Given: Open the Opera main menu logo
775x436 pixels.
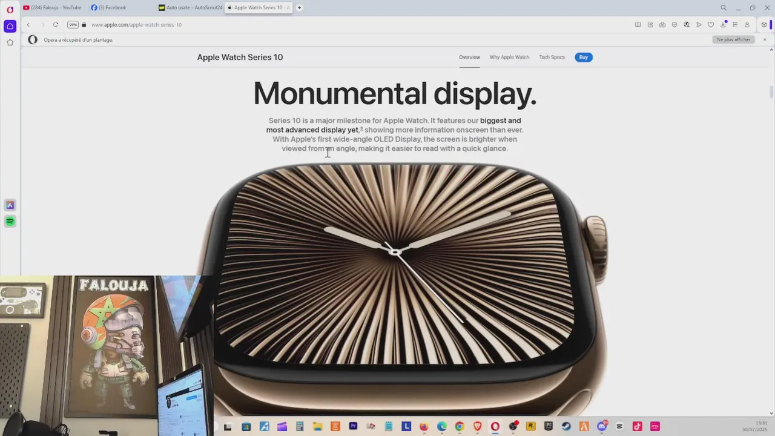Looking at the screenshot, I should click(10, 10).
